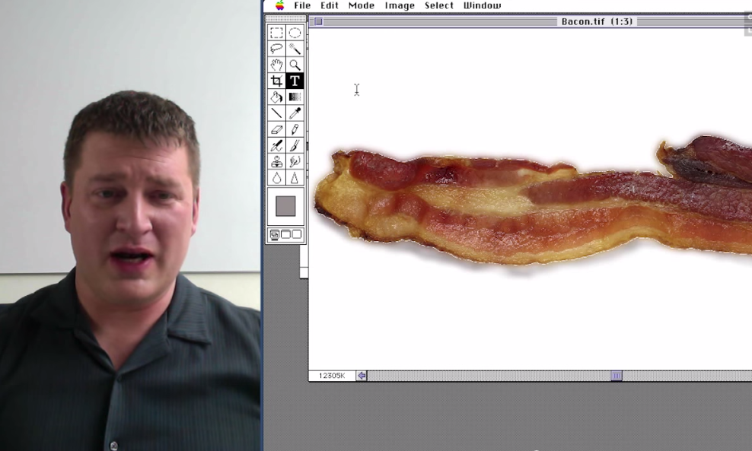Image resolution: width=752 pixels, height=451 pixels.
Task: Activate the Magic Wand tool
Action: pyautogui.click(x=295, y=48)
